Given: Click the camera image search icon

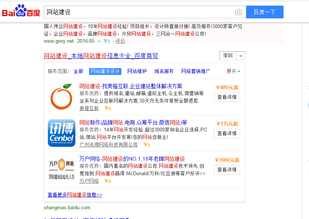Looking at the screenshot, I should (238, 12).
